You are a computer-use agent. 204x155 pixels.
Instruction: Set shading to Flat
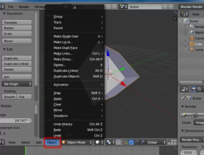tap(24, 97)
